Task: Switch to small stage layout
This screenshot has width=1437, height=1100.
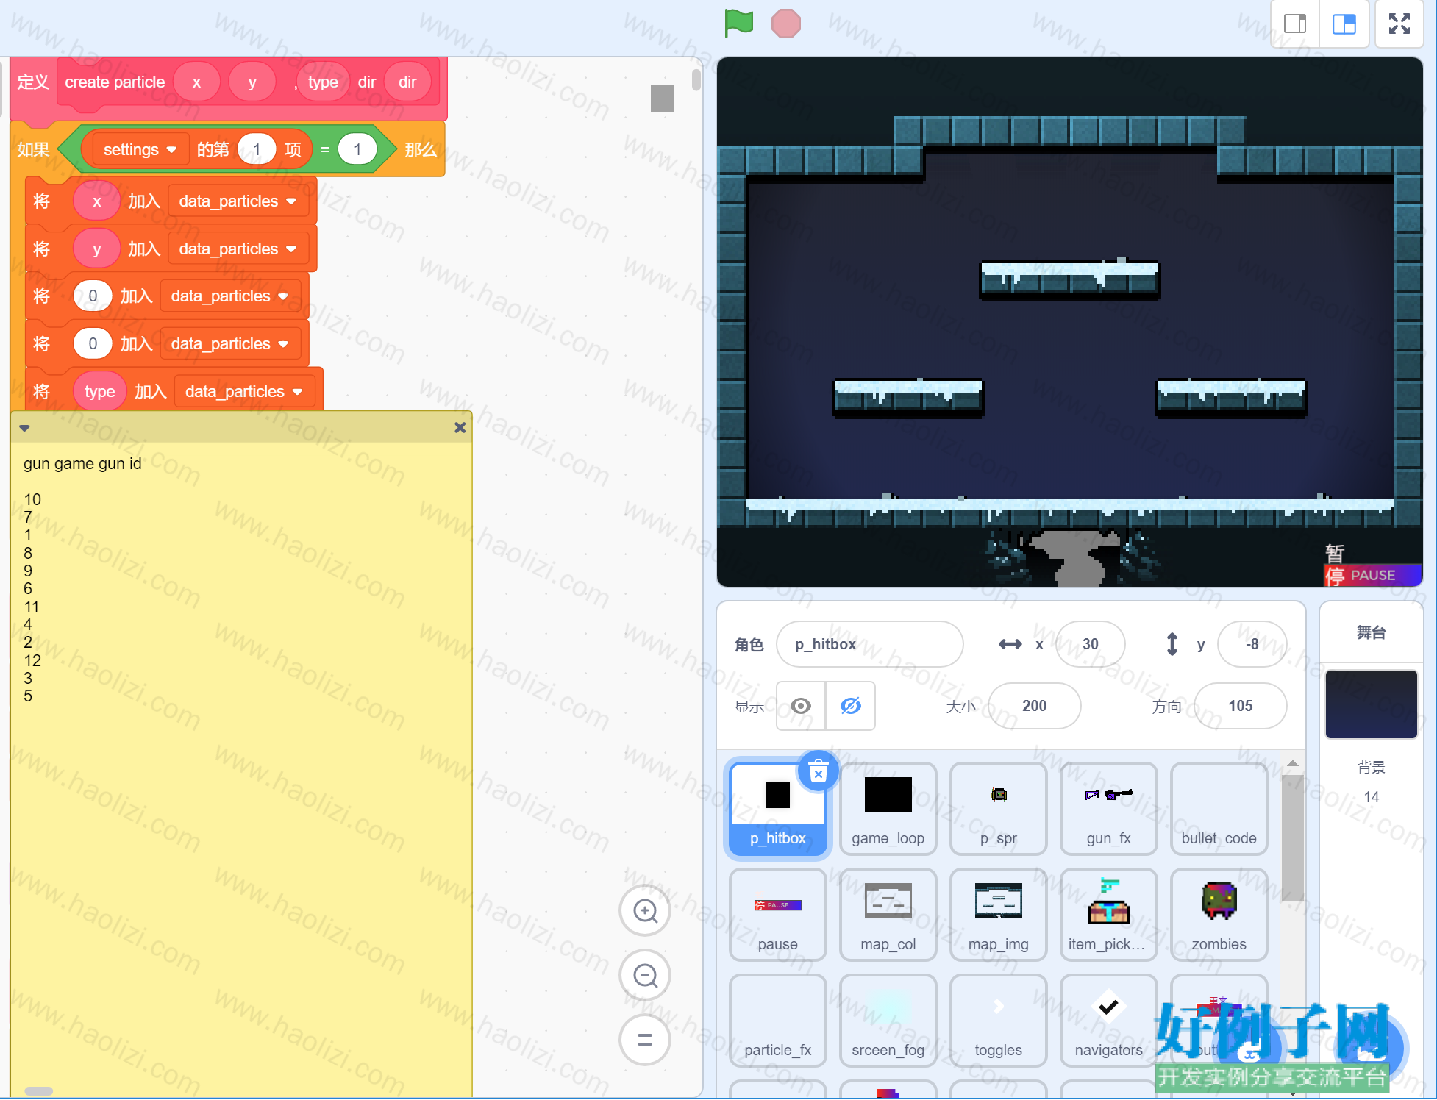Action: point(1295,24)
